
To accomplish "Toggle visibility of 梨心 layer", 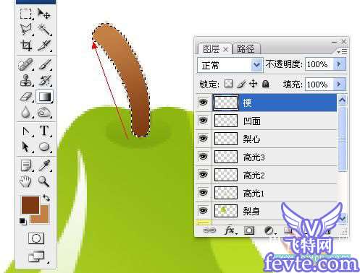I will click(204, 139).
